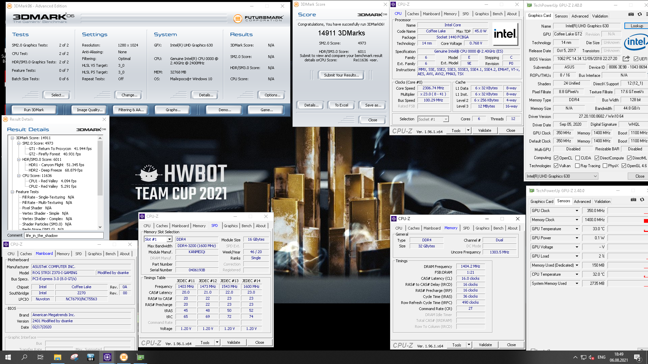648x364 pixels.
Task: Click Run 3DMark button
Action: tap(34, 110)
